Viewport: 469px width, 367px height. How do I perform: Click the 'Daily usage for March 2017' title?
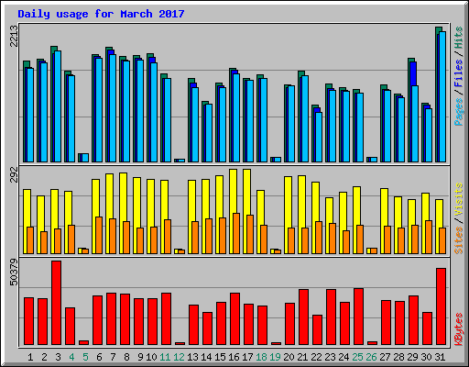click(101, 14)
